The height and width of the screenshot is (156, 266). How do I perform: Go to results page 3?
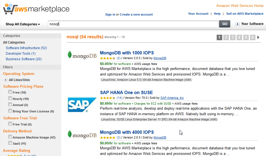pyautogui.click(x=232, y=37)
